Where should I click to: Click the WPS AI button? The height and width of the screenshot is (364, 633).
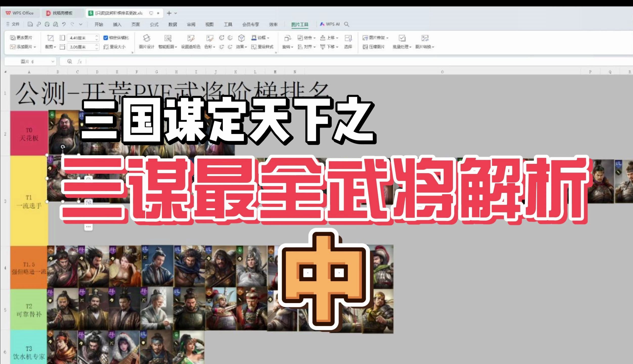click(330, 24)
